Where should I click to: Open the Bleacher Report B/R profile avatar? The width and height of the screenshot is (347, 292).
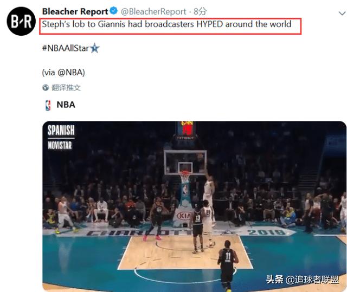(x=21, y=21)
